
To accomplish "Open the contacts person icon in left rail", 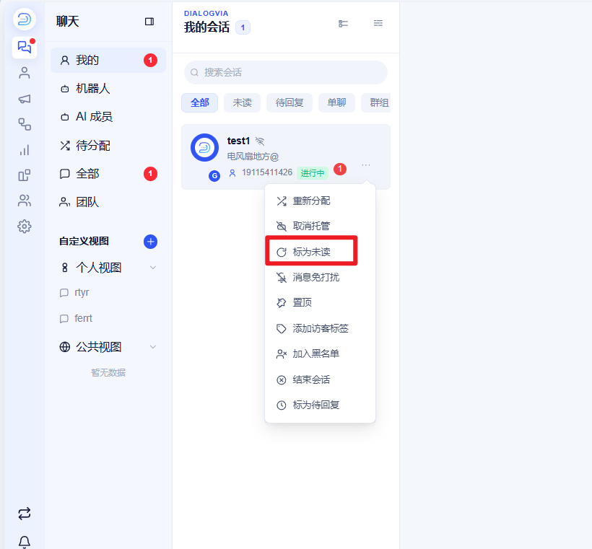I will [25, 73].
